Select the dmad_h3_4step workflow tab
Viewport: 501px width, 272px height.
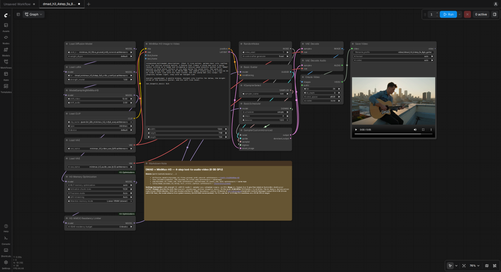(61, 4)
